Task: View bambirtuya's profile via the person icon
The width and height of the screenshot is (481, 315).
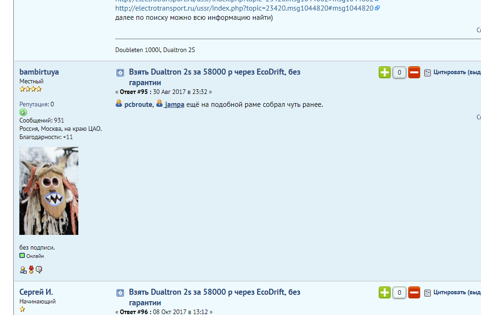Action: pyautogui.click(x=23, y=270)
